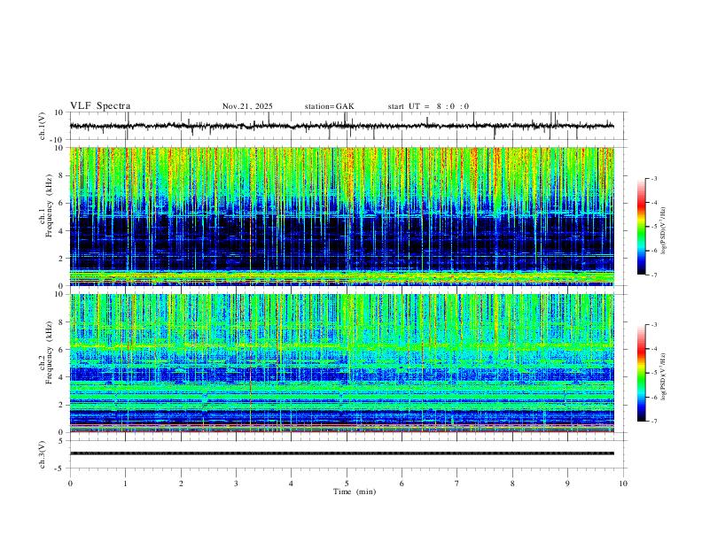Click time axis tick label "3"
This screenshot has width=702, height=542.
pyautogui.click(x=236, y=484)
